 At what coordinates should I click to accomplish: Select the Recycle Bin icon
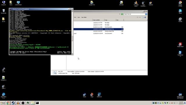pos(3,11)
